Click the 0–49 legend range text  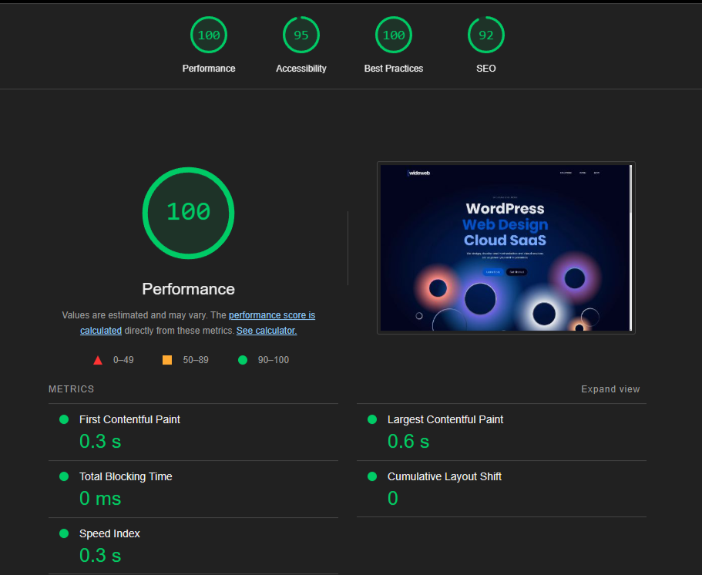[x=123, y=360]
